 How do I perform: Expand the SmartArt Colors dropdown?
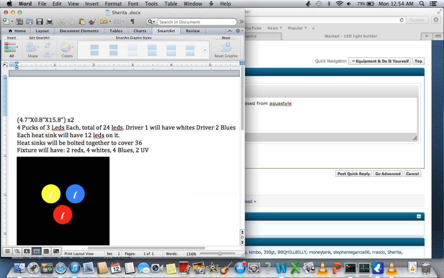pos(67,50)
